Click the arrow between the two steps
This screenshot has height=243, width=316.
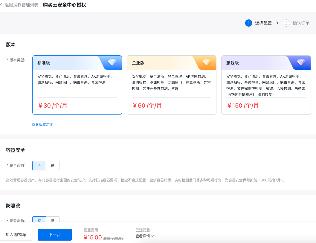tap(277, 23)
